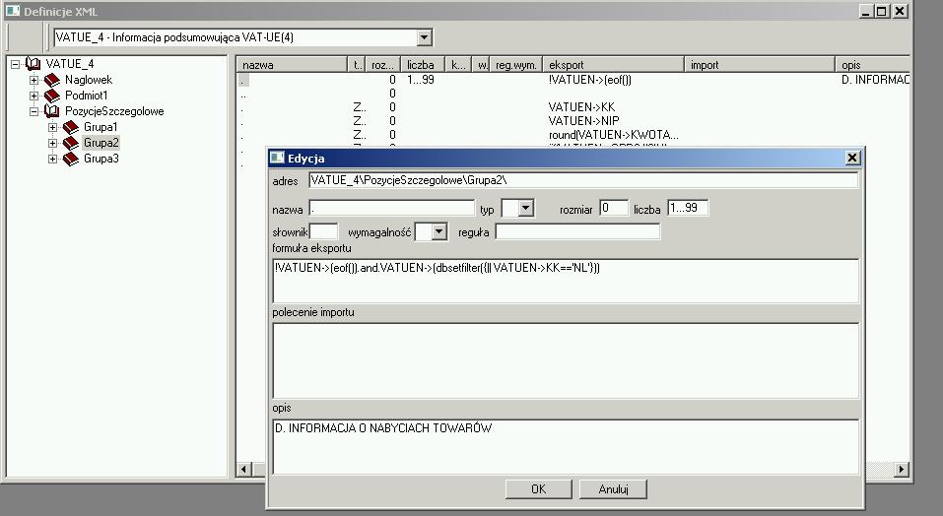
Task: Click into the reguła input field
Action: 576,231
